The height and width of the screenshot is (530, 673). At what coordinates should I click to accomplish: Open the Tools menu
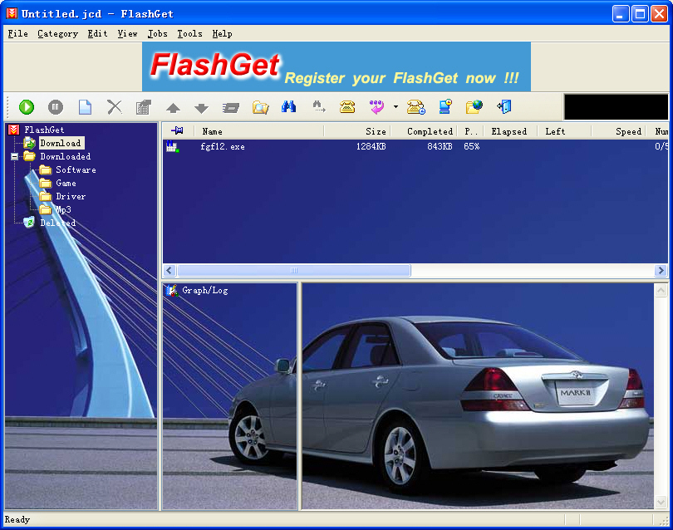pyautogui.click(x=189, y=33)
